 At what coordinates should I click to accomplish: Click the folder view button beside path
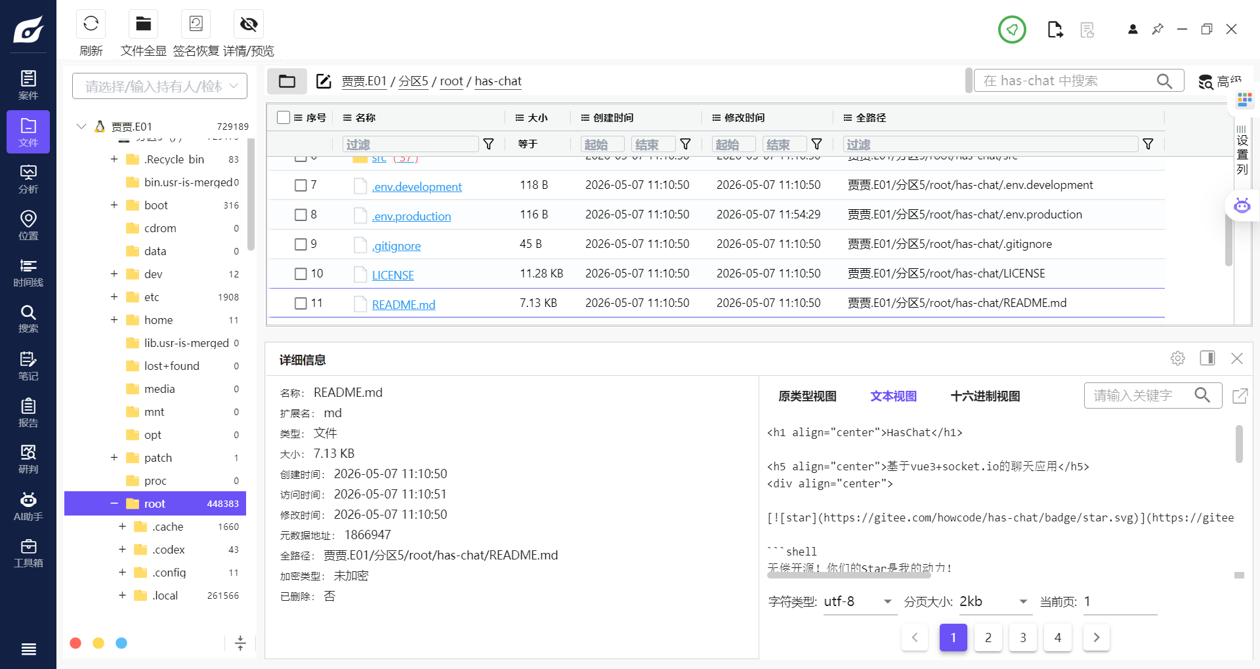(287, 81)
